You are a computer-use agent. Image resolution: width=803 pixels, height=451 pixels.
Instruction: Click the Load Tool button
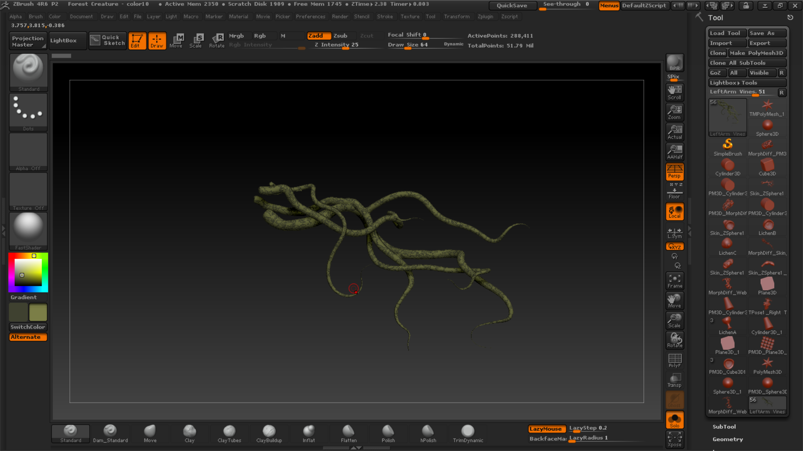(x=727, y=33)
